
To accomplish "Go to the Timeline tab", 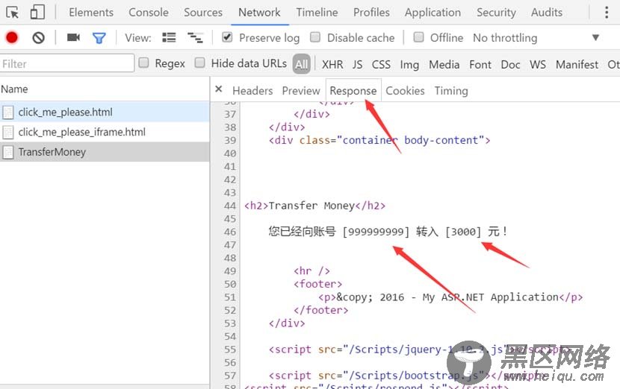I will click(x=317, y=13).
